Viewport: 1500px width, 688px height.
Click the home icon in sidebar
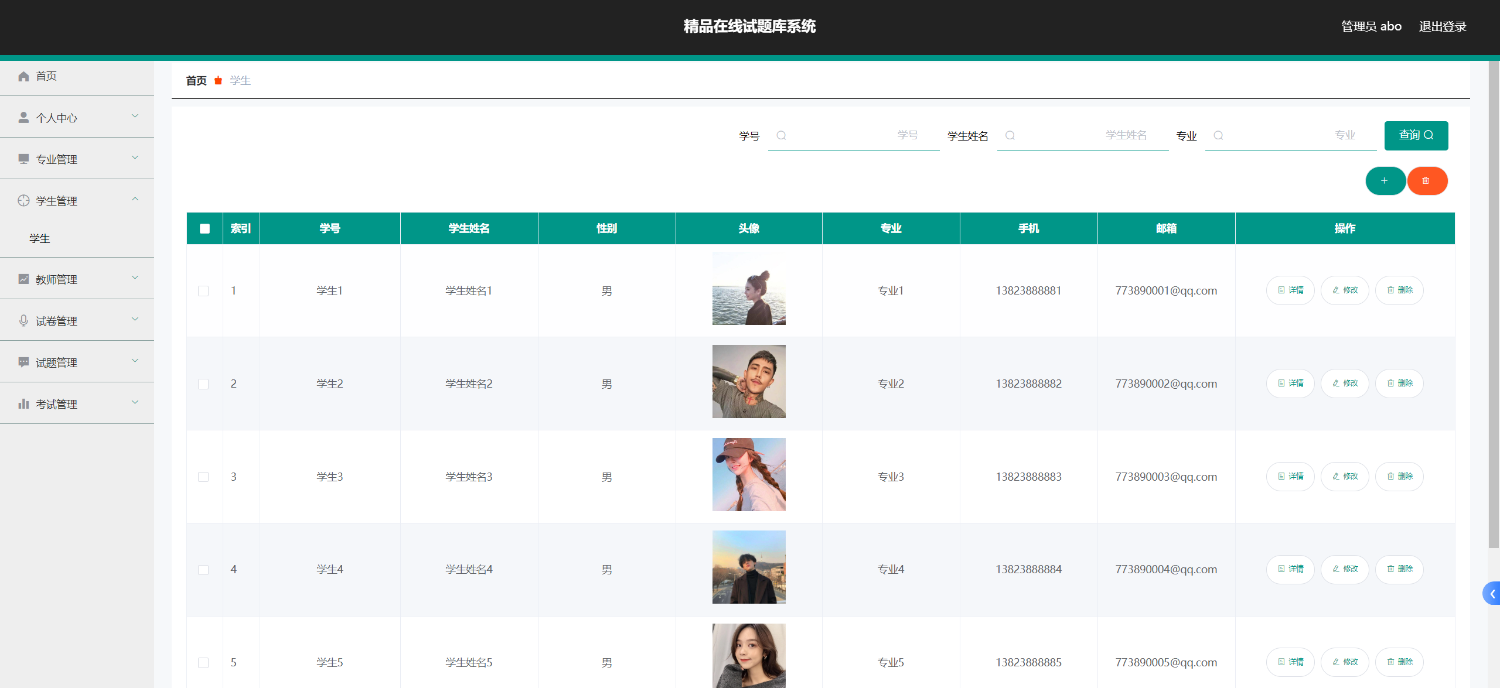(x=23, y=77)
